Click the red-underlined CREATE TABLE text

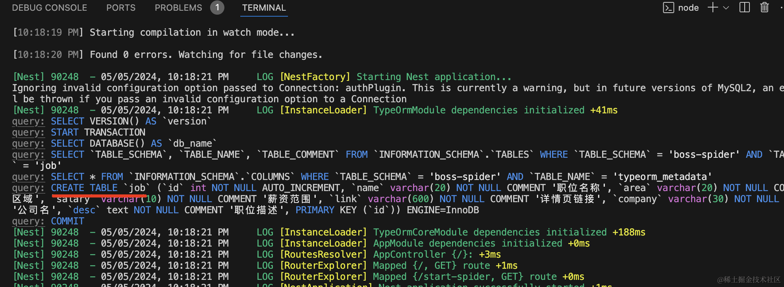point(84,188)
